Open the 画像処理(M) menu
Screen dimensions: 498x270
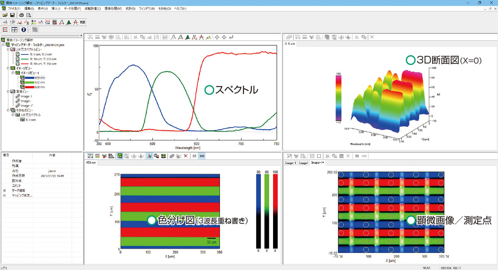[114, 8]
